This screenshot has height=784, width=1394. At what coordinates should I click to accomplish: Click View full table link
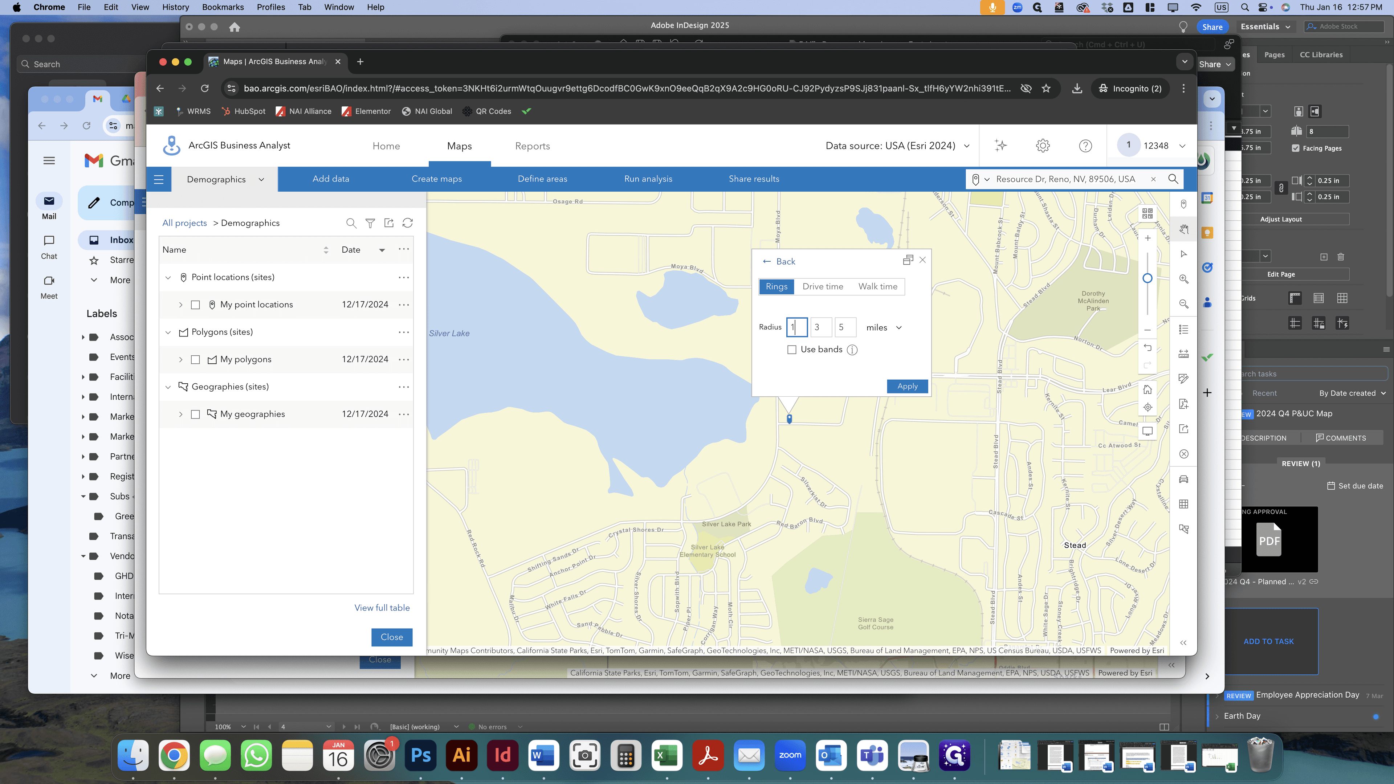382,608
